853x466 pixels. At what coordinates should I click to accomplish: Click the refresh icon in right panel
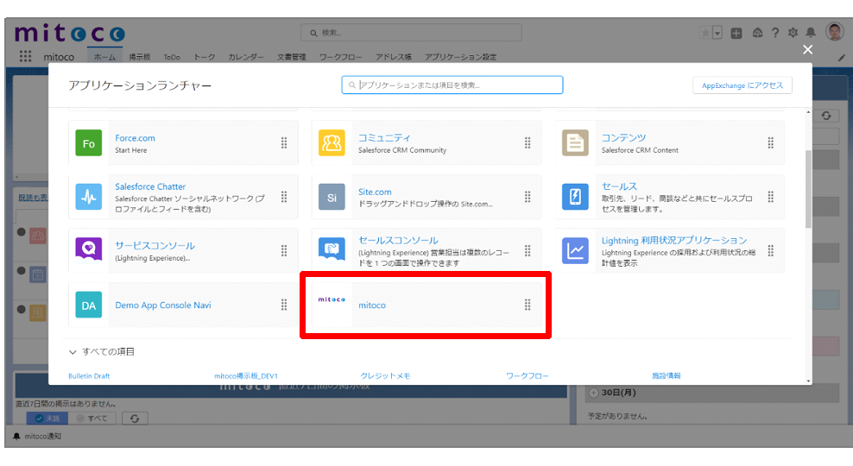coord(826,116)
